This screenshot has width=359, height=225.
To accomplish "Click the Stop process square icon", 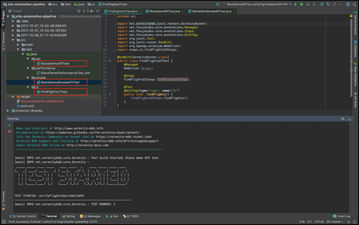I will click(x=314, y=4).
